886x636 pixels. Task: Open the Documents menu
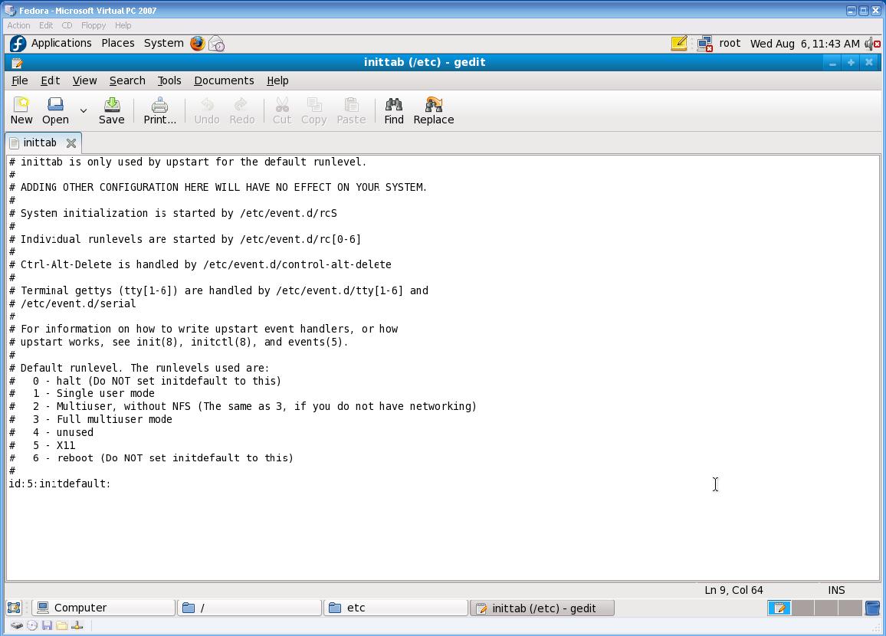point(224,80)
